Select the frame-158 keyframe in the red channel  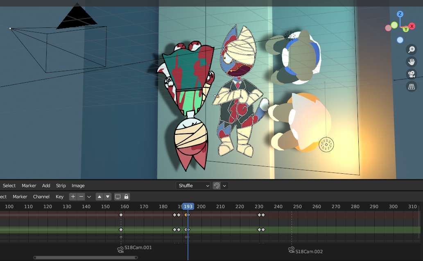(x=121, y=215)
